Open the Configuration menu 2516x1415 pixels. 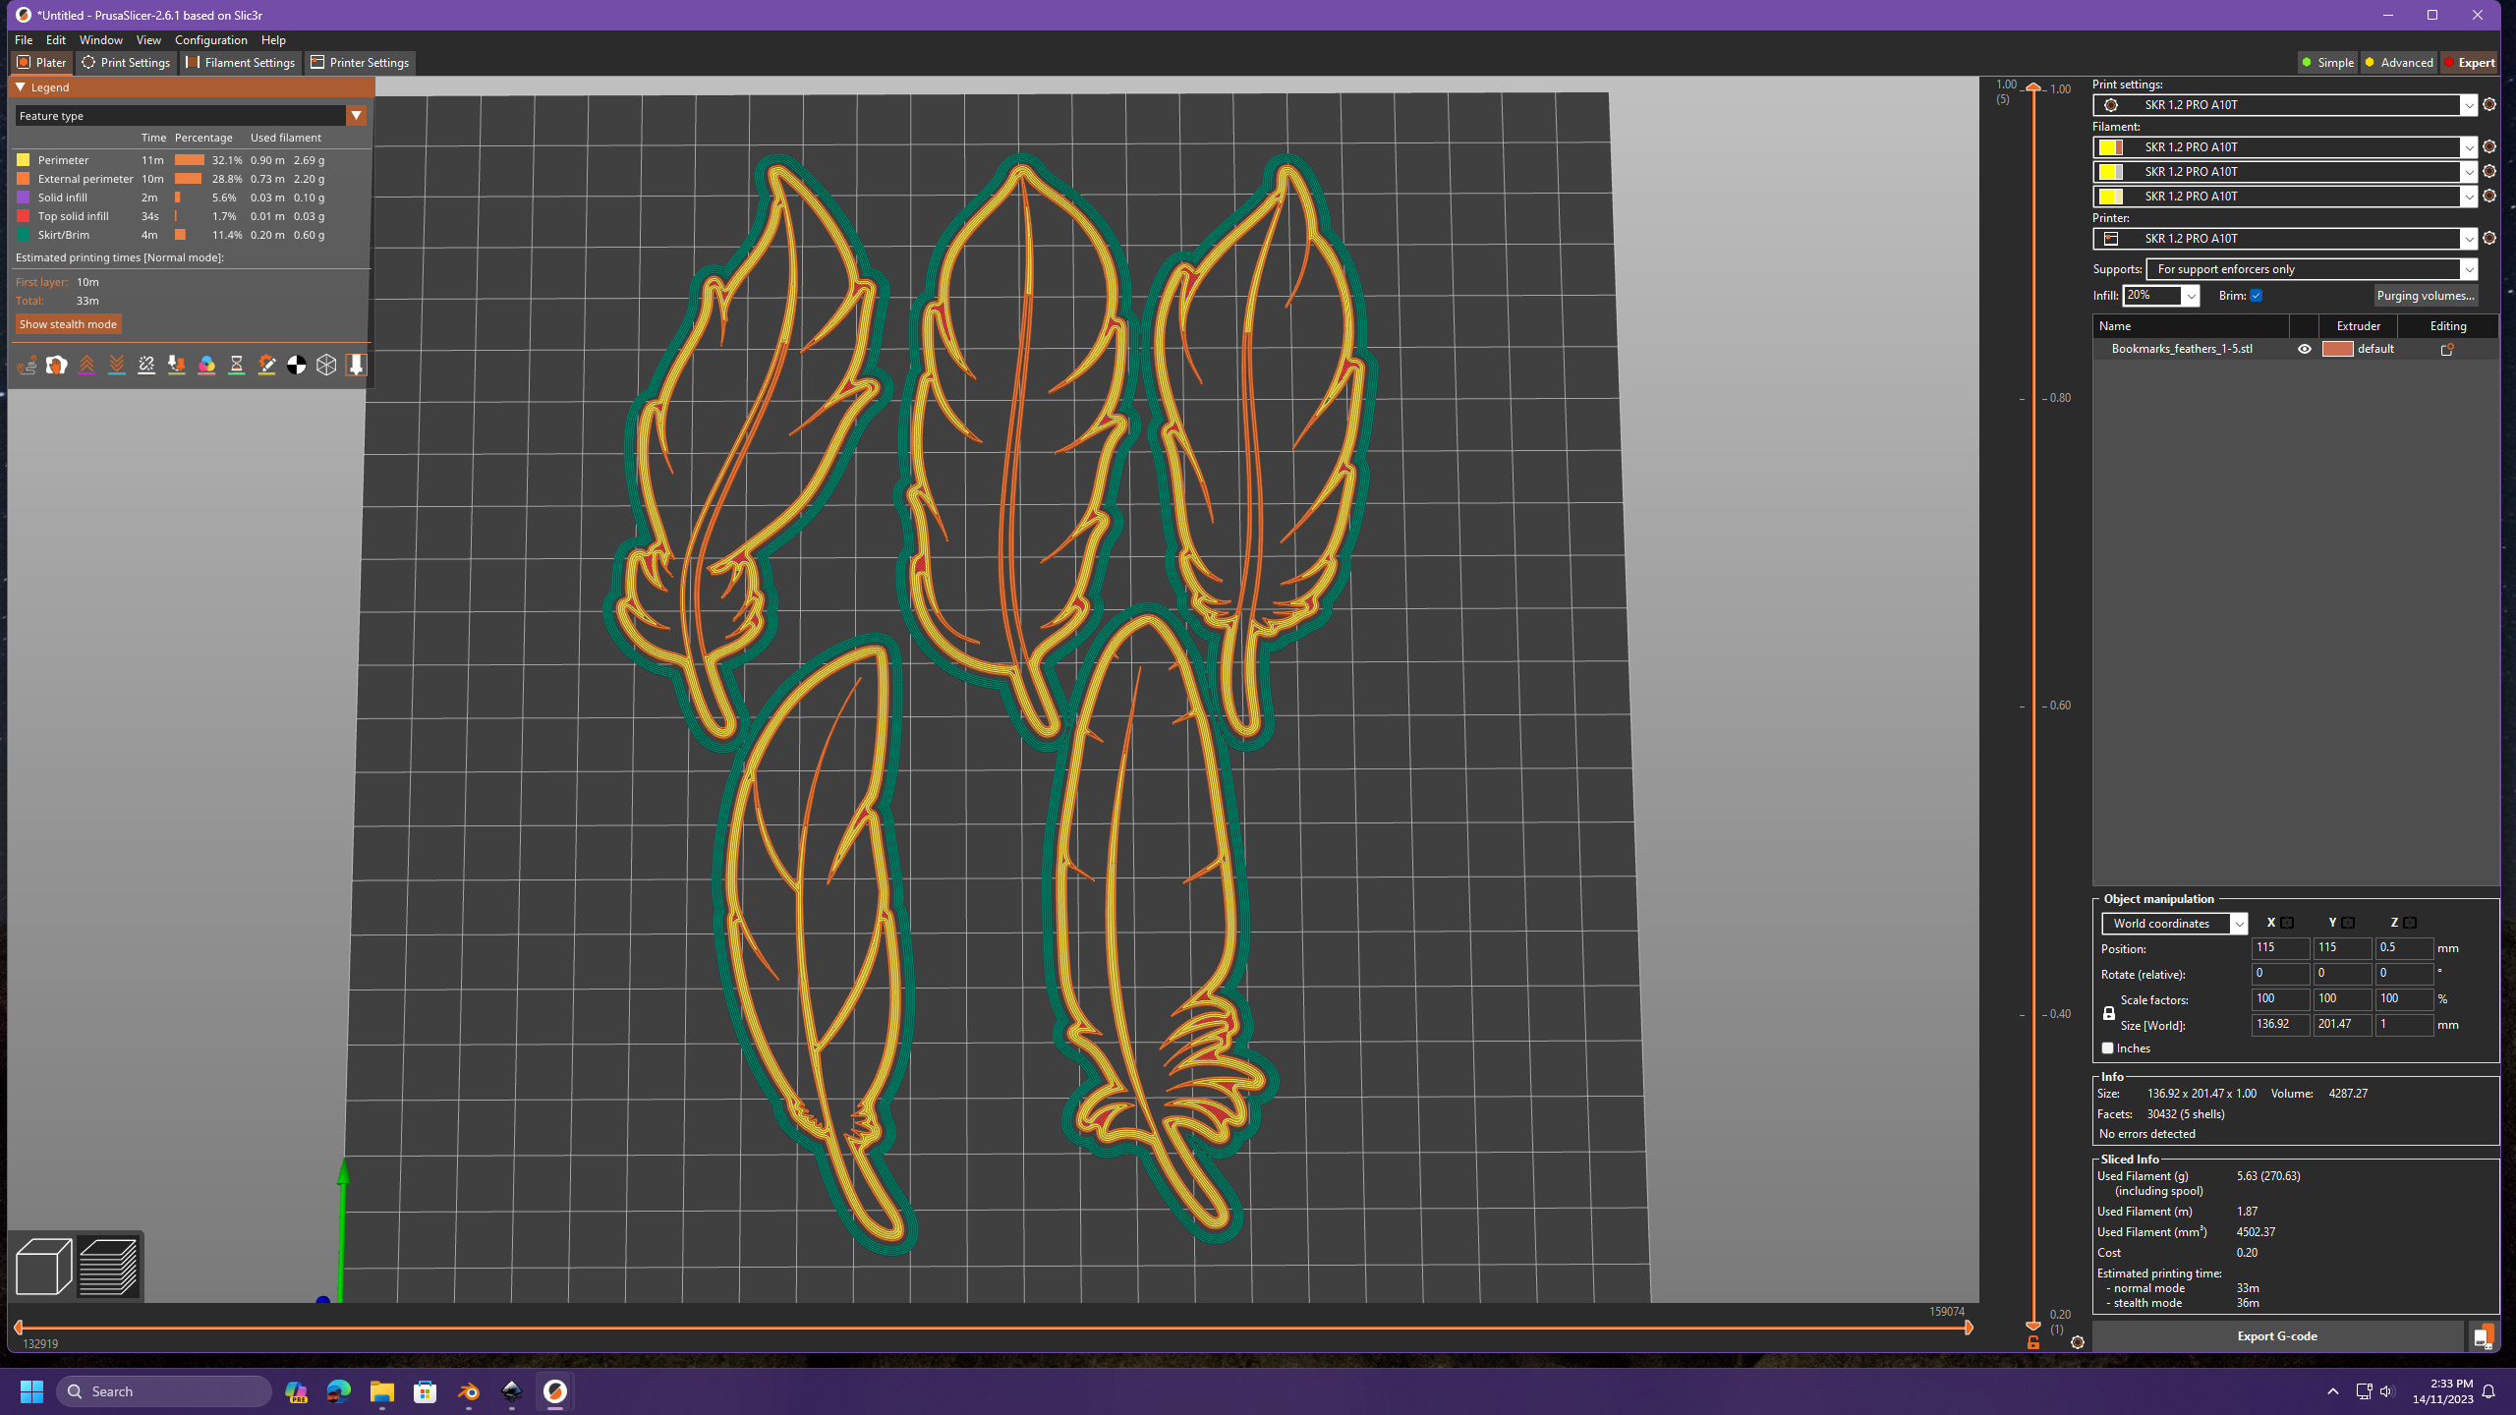(211, 40)
